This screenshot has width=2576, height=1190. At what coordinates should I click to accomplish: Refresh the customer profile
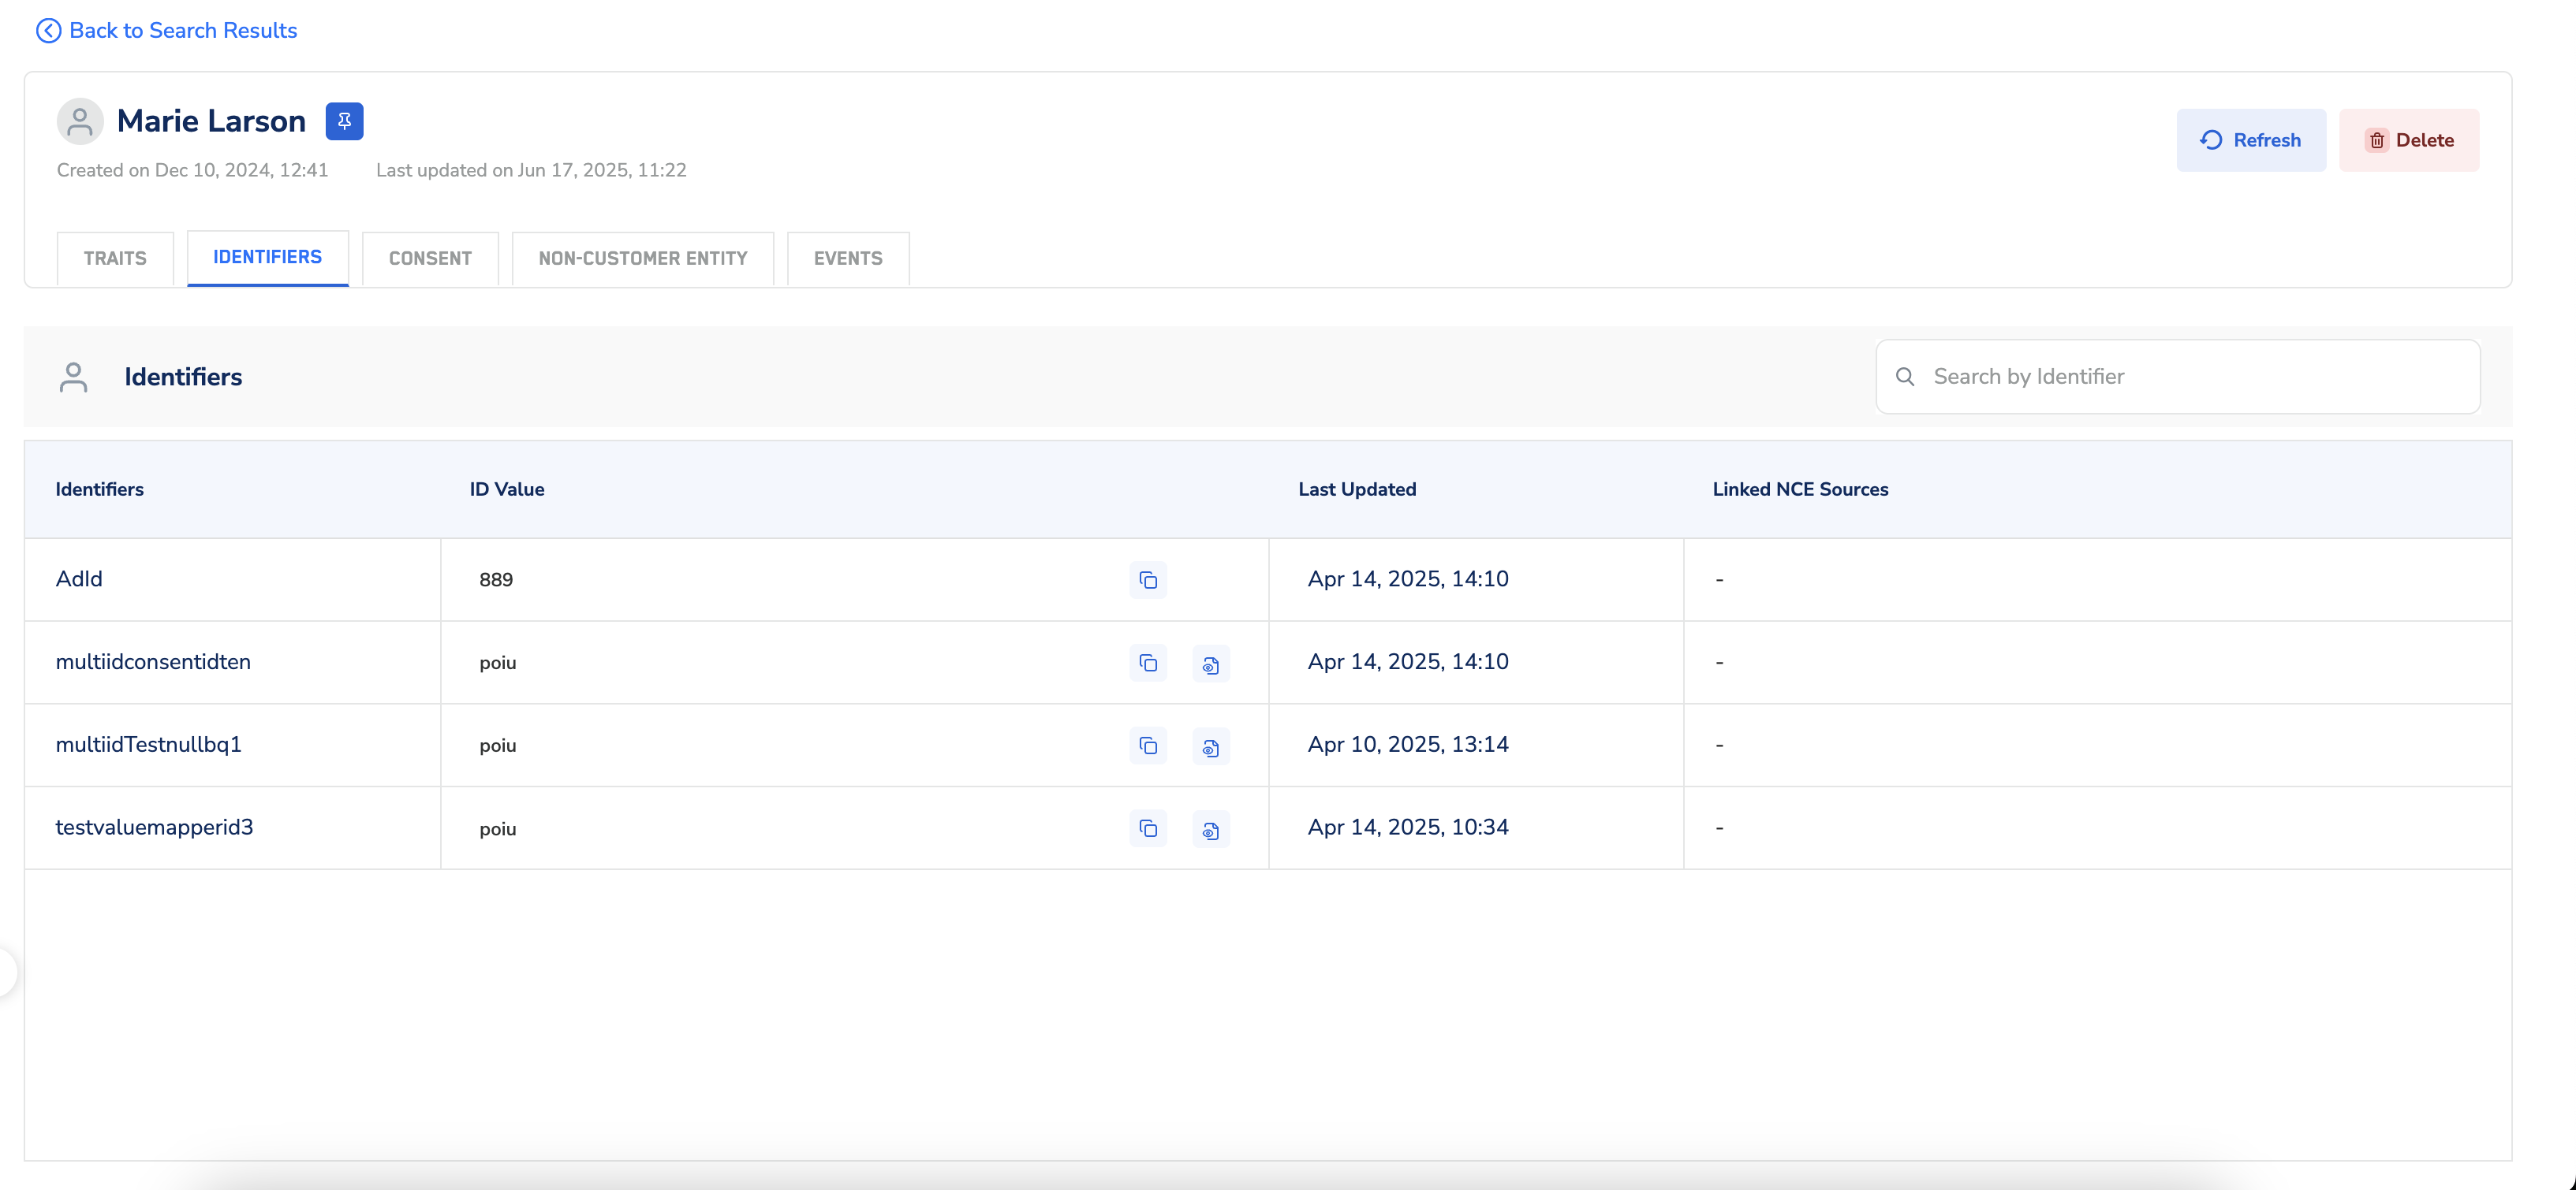coord(2251,139)
